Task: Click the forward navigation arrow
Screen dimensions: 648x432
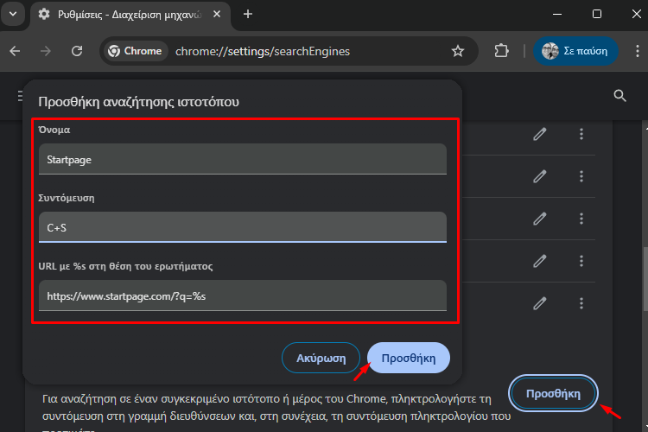Action: [46, 51]
